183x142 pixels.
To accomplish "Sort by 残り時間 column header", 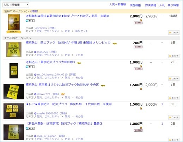I will click(x=173, y=5).
